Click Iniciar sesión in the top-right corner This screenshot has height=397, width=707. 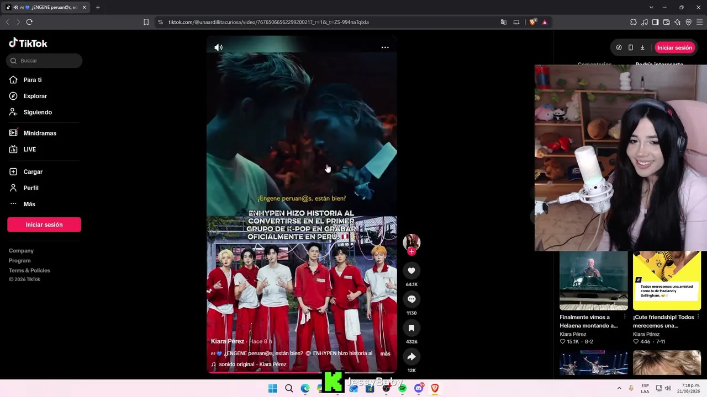[674, 47]
